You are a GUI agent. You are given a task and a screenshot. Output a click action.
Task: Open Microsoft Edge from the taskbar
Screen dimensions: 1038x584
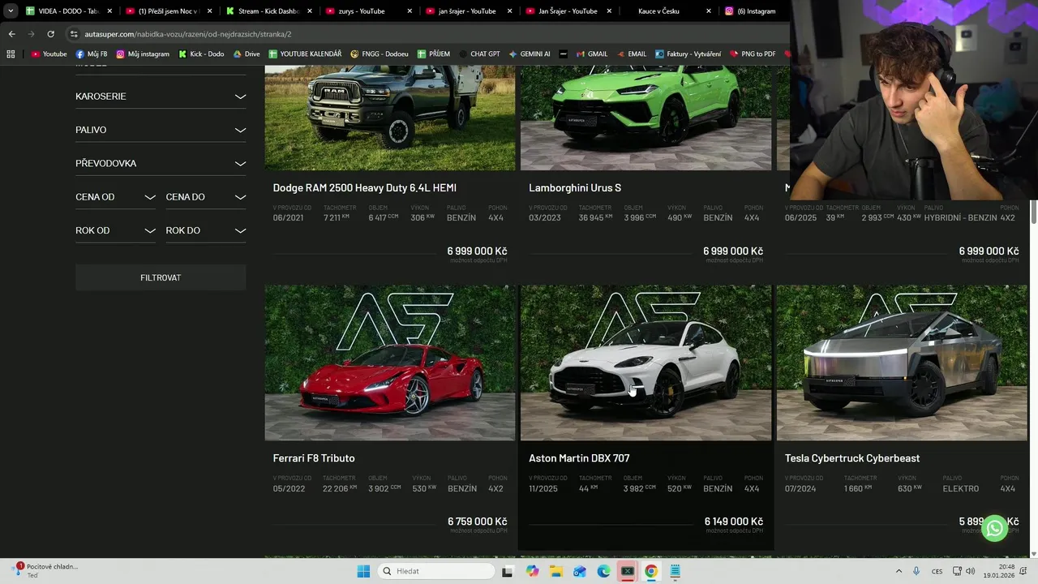tap(603, 571)
